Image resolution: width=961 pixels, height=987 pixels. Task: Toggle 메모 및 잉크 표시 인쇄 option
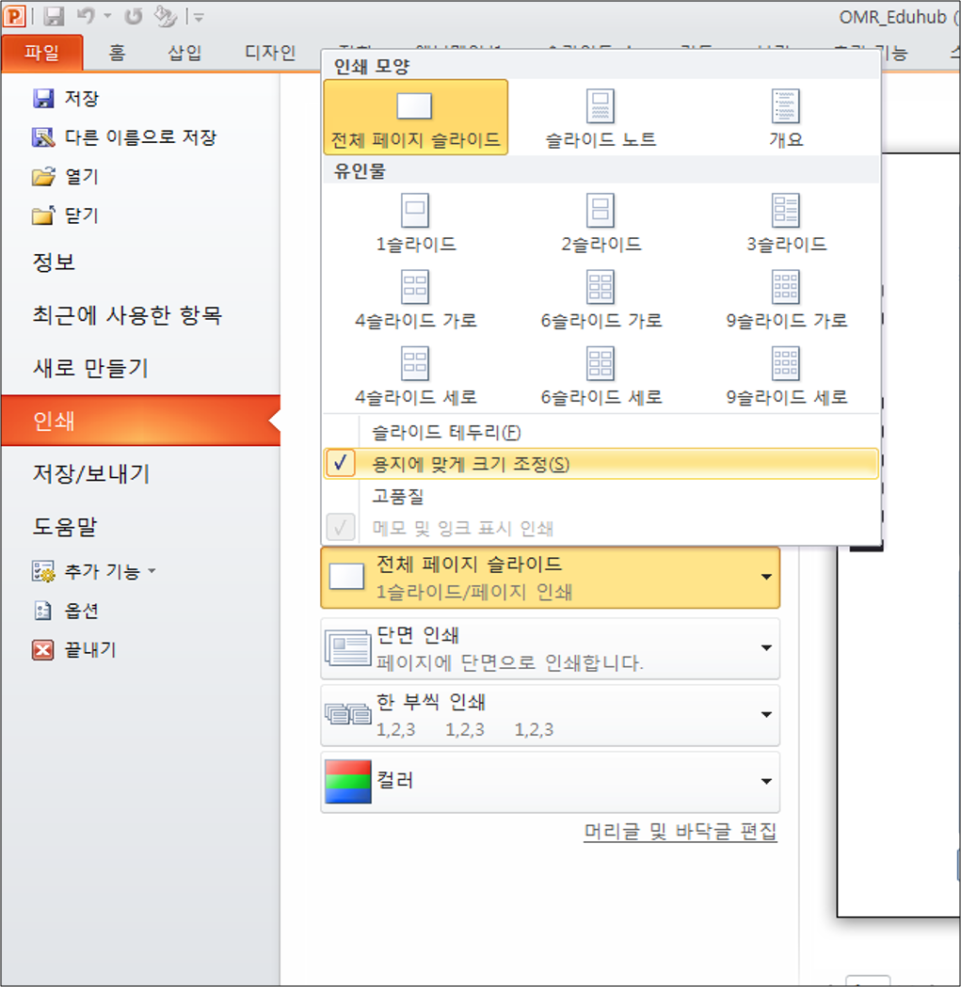[x=601, y=528]
